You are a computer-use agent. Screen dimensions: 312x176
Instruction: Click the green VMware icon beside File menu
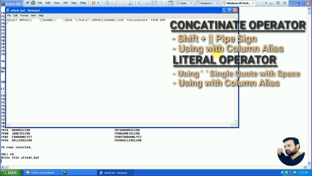click(33, 3)
